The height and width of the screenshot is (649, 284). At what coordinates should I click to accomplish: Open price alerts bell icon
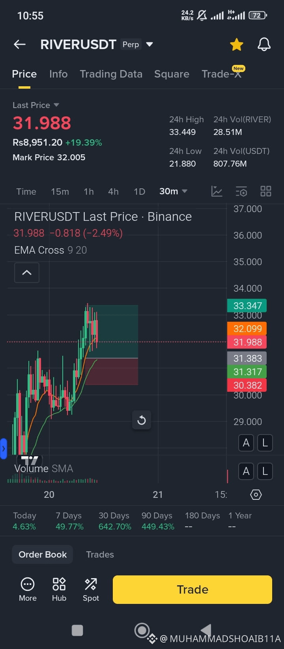[x=264, y=44]
